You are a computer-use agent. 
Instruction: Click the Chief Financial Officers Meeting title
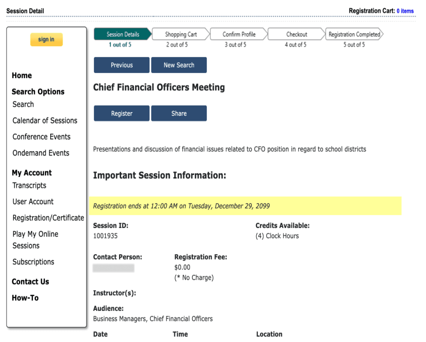[159, 87]
